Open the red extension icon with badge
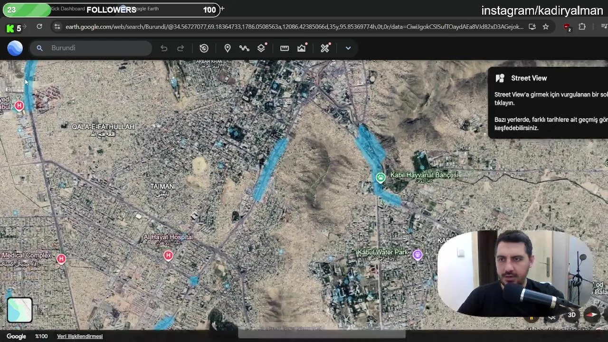 pyautogui.click(x=567, y=28)
